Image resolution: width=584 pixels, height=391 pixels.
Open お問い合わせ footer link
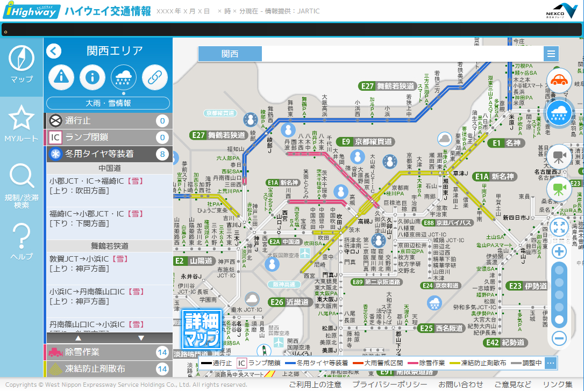pos(460,385)
